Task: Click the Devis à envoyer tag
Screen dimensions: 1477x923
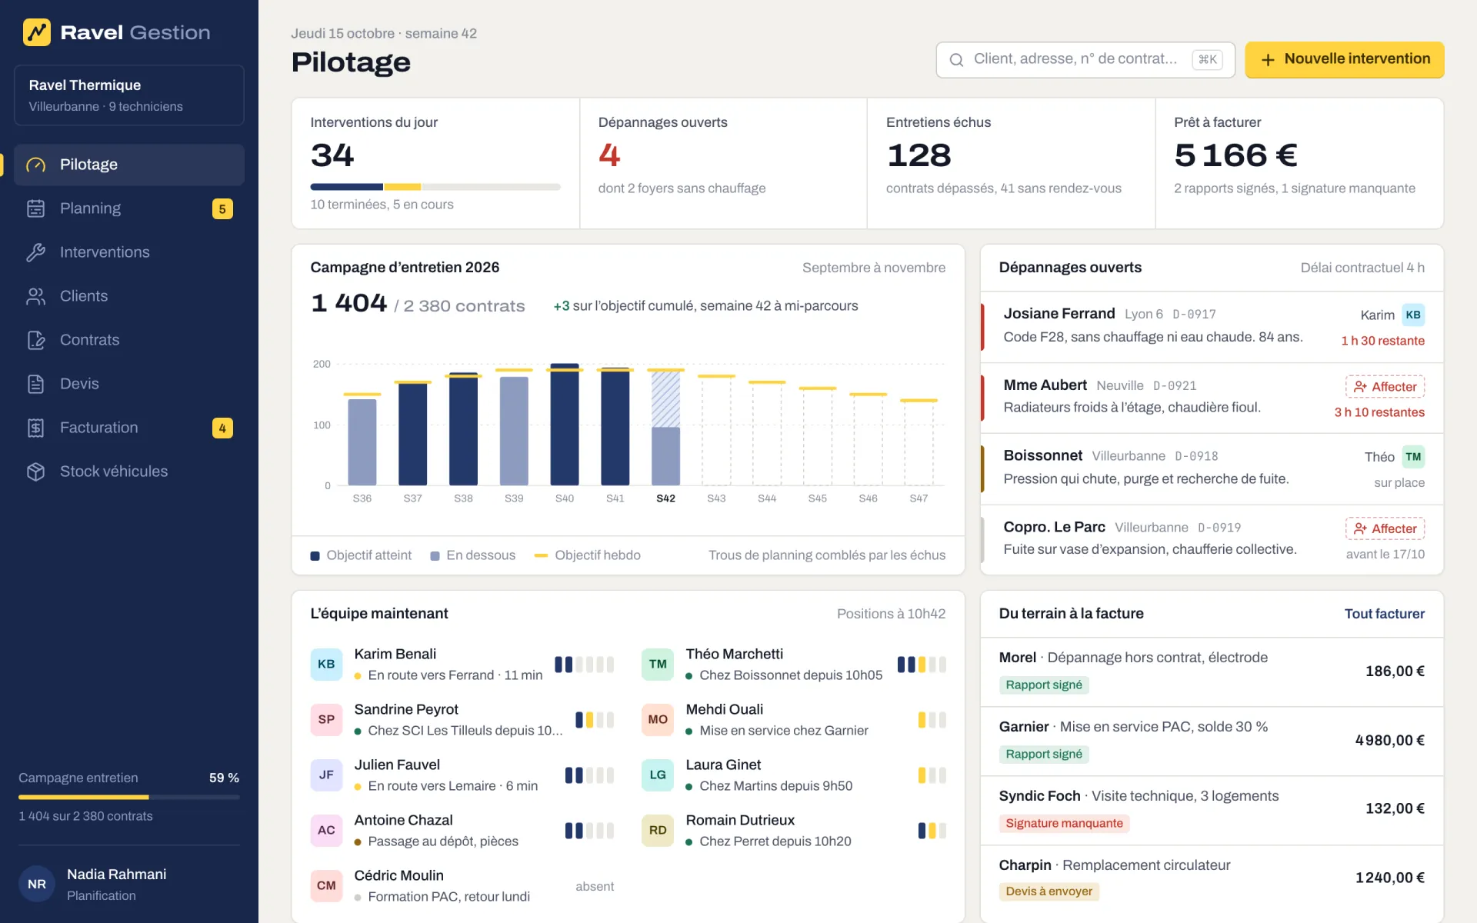Action: point(1049,891)
